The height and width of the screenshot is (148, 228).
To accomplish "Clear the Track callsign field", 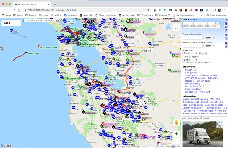I will [199, 34].
